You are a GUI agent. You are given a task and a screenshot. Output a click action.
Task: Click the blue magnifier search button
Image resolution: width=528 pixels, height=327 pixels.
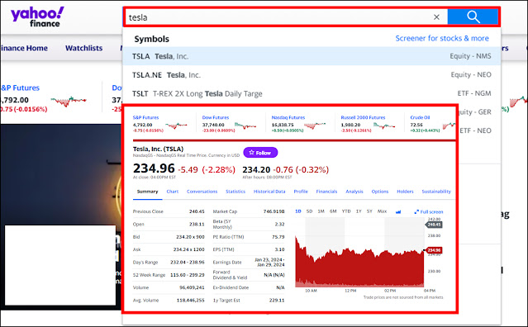click(x=473, y=17)
